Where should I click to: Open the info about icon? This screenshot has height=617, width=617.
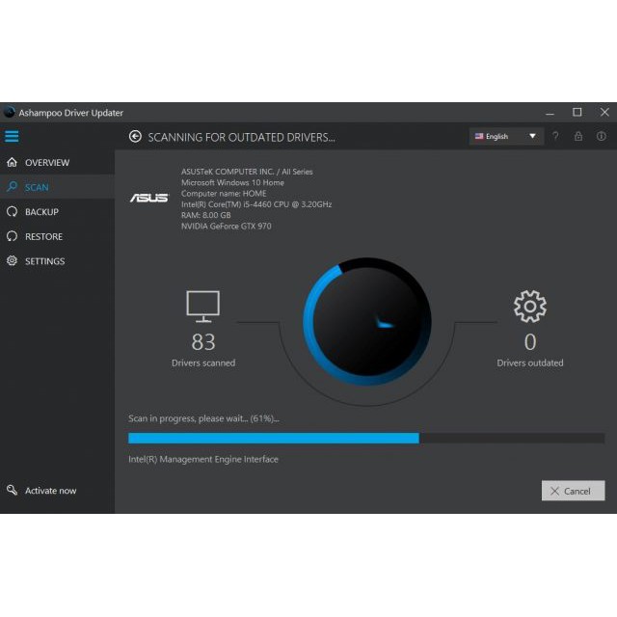602,137
